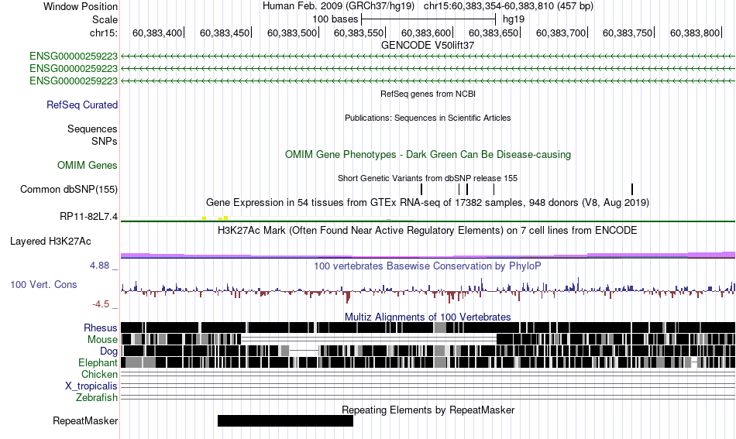Click Publications: Sequences in Scientific Articles title
The image size is (736, 439).
click(x=428, y=118)
